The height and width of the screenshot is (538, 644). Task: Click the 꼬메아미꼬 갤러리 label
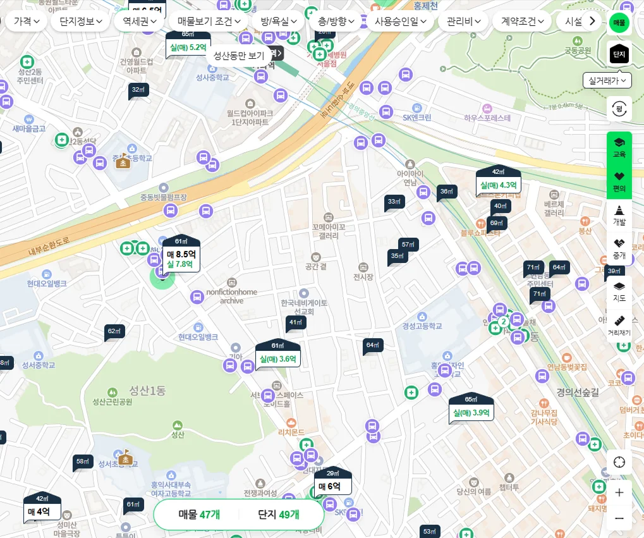(328, 231)
